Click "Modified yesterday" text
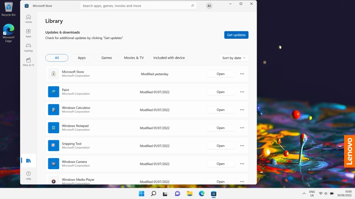Viewport: 355px width, 199px height. click(155, 74)
